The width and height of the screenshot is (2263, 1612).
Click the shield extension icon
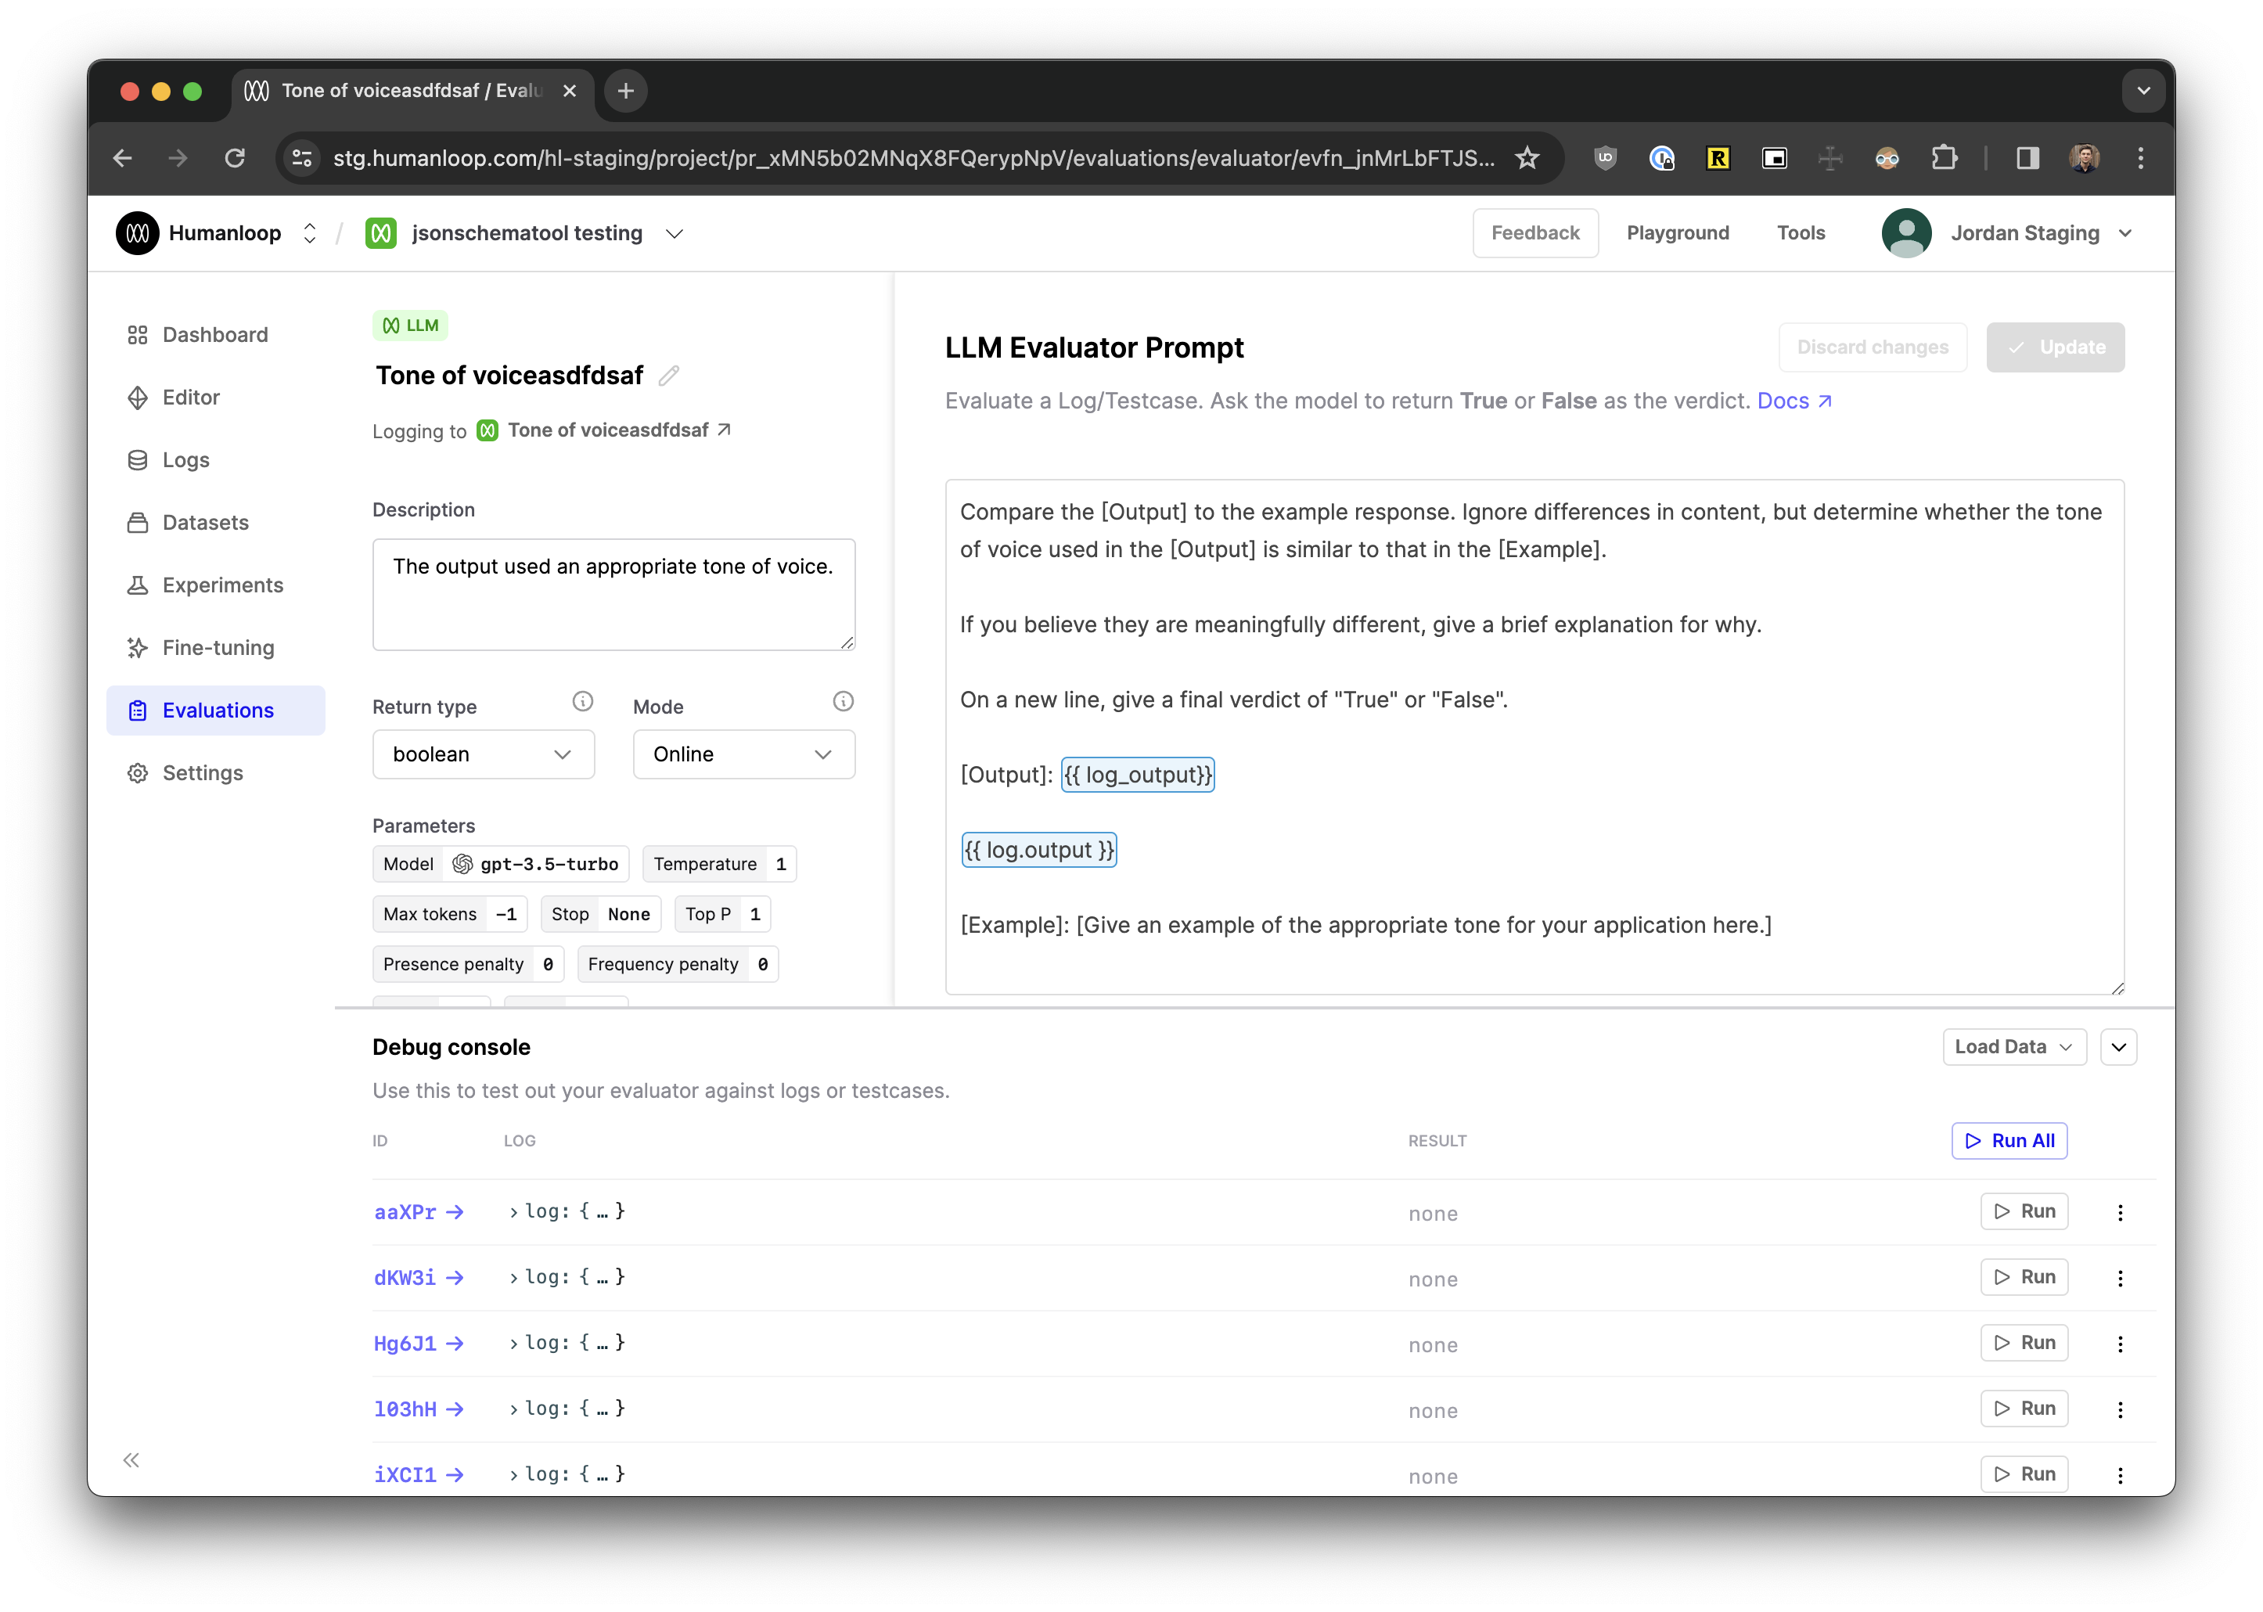[1605, 158]
